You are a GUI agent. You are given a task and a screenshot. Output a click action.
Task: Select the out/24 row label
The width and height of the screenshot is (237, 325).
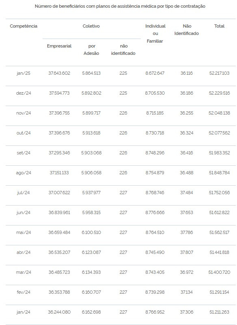24,133
